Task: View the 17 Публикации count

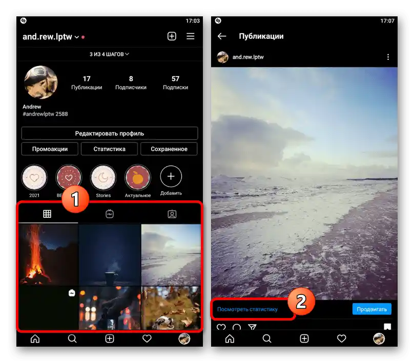Action: tap(87, 82)
